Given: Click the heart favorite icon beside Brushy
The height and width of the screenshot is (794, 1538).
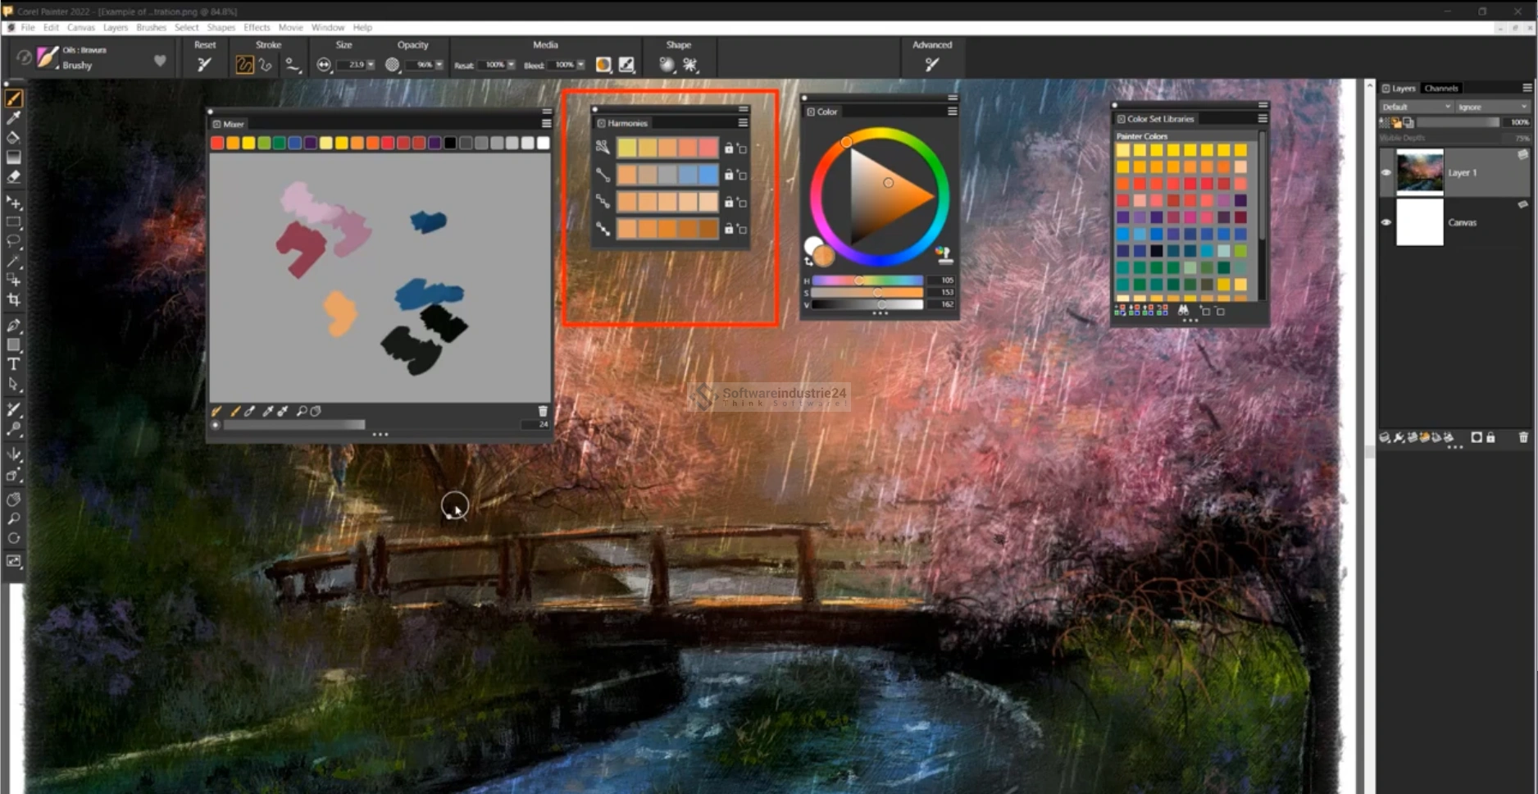Looking at the screenshot, I should coord(160,61).
